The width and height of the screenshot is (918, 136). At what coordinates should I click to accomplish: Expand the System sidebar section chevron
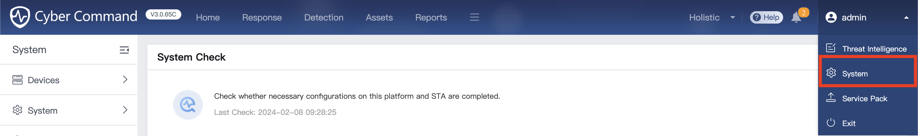click(x=125, y=110)
